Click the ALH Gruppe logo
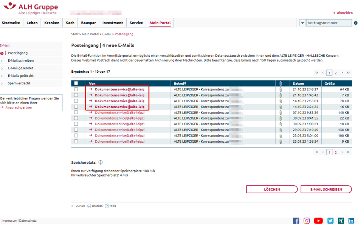The width and height of the screenshot is (358, 227). [31, 8]
